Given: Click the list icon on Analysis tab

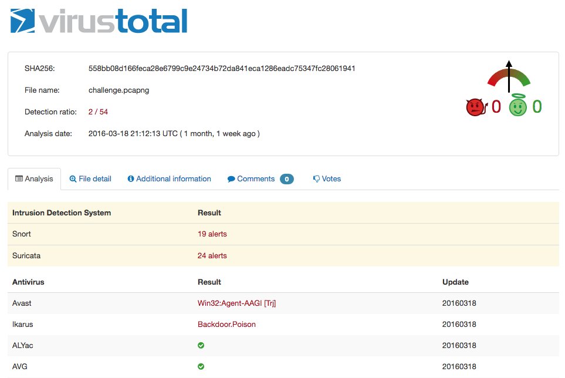Looking at the screenshot, I should coord(19,179).
